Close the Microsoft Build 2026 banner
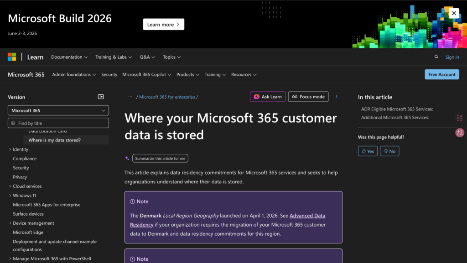Screen dimensions: 467x263 pyautogui.click(x=453, y=13)
